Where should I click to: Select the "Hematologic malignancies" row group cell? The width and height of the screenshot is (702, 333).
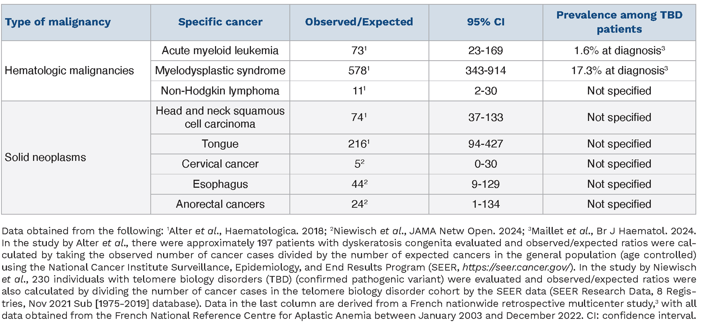click(69, 71)
